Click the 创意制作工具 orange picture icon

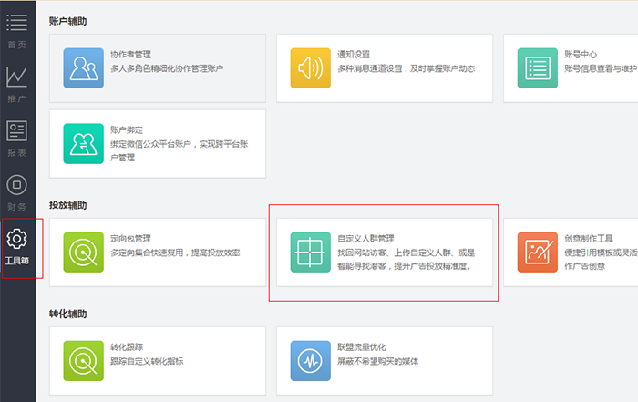pos(538,253)
